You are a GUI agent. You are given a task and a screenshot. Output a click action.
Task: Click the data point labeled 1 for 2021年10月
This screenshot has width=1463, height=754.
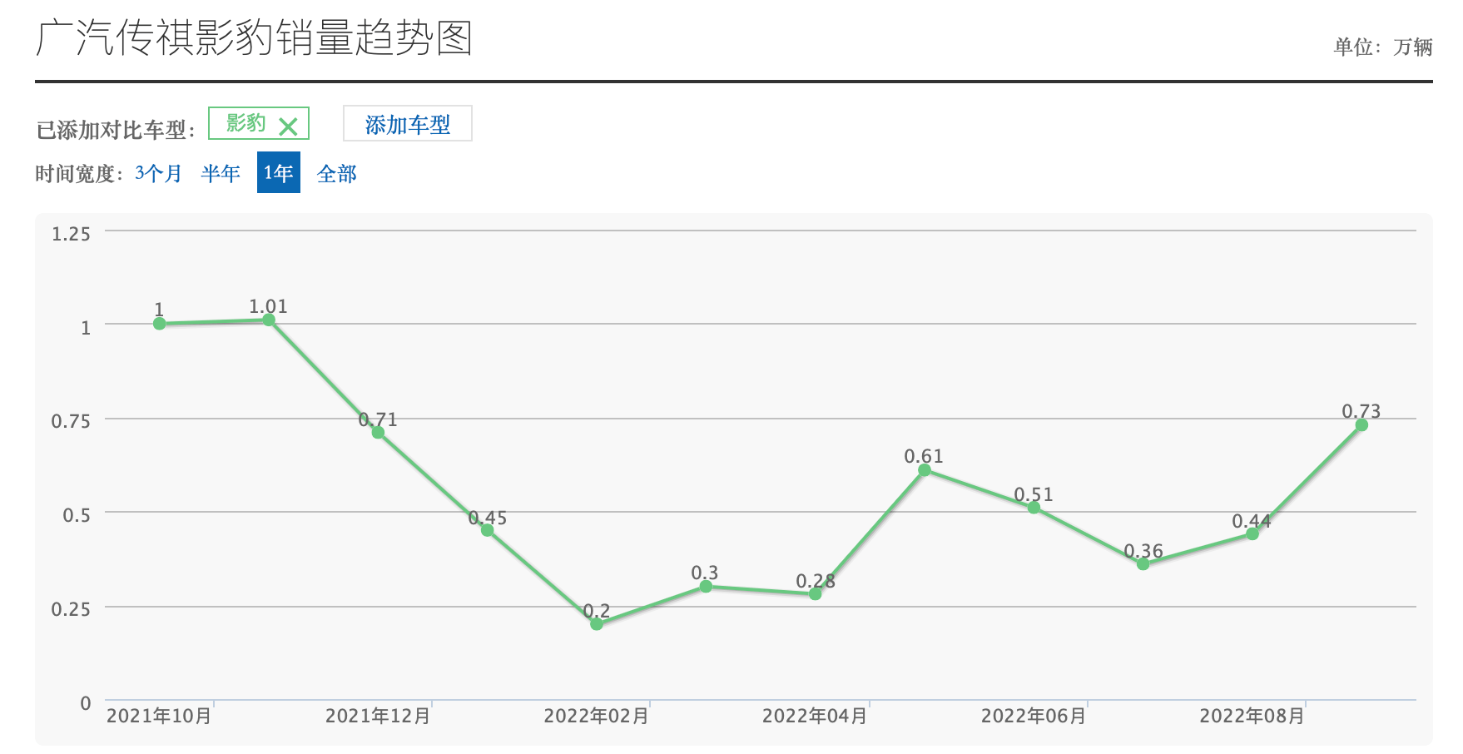coord(160,324)
